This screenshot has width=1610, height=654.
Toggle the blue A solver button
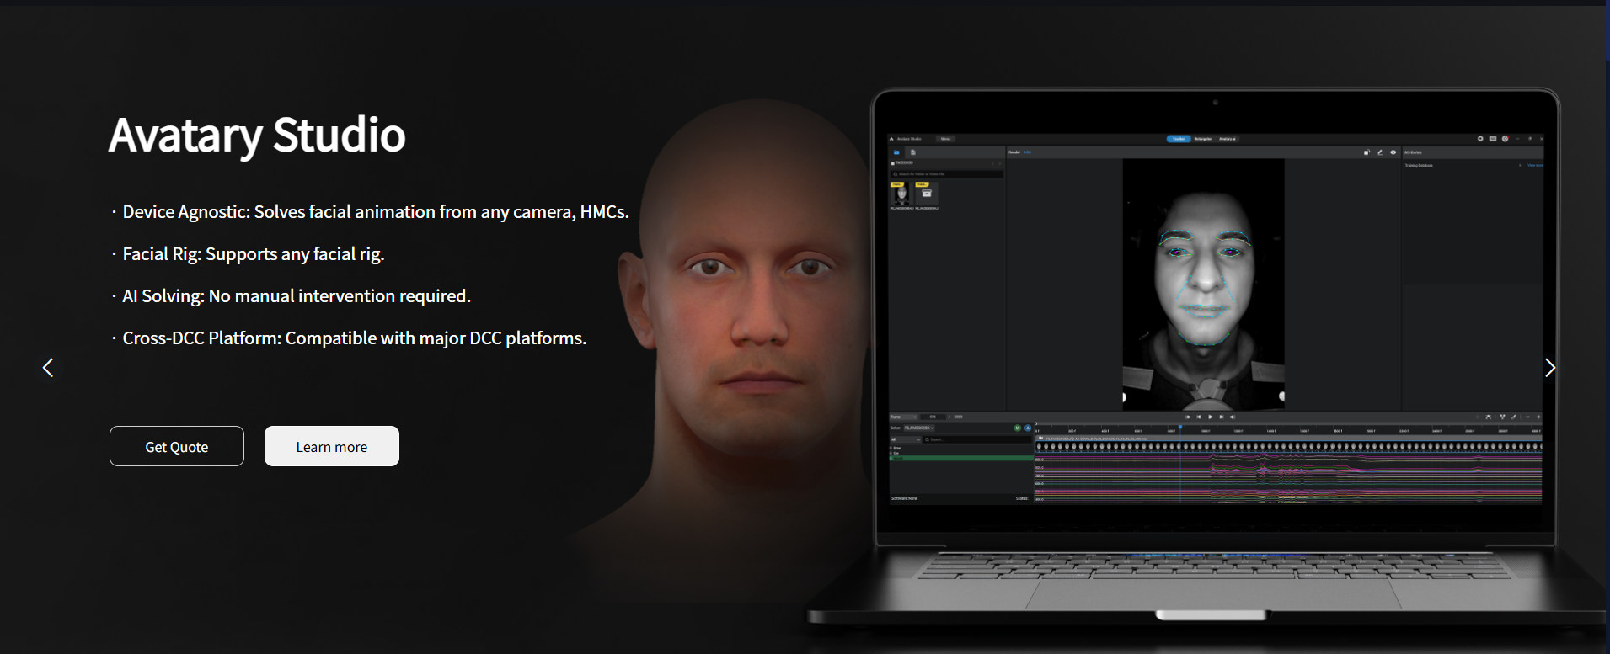1027,428
